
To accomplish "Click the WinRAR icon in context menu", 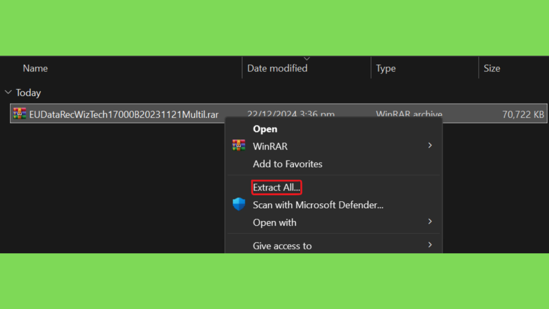I will 239,145.
